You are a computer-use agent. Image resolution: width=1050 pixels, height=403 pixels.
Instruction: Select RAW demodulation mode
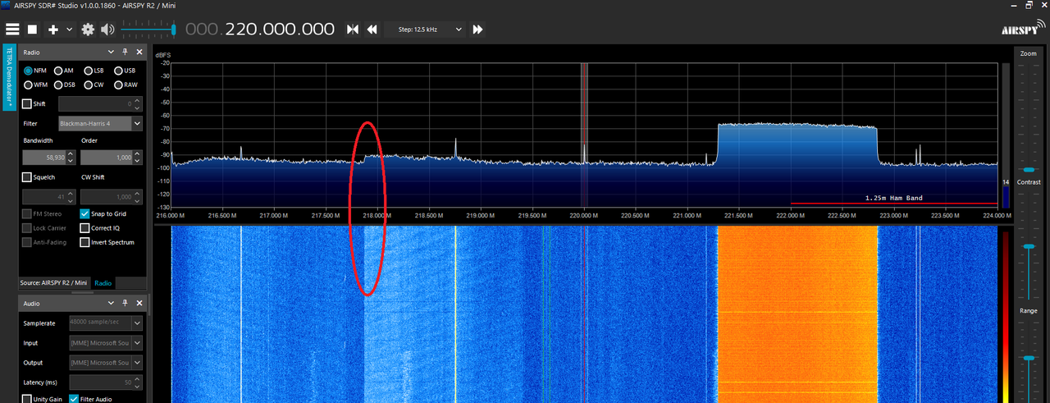126,85
